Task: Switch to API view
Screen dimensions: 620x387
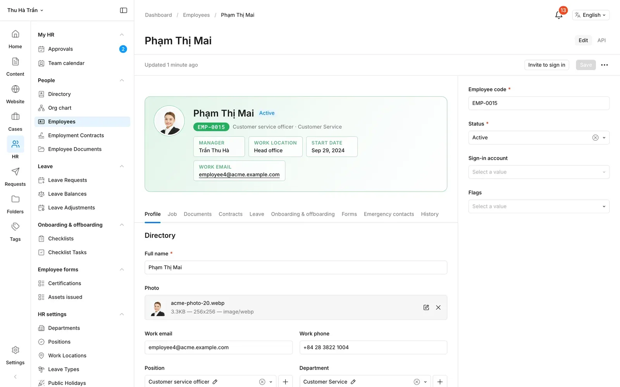Action: point(601,40)
